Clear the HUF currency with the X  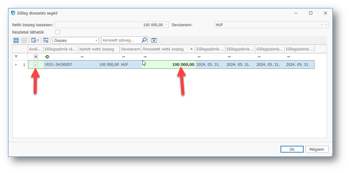(x=322, y=25)
